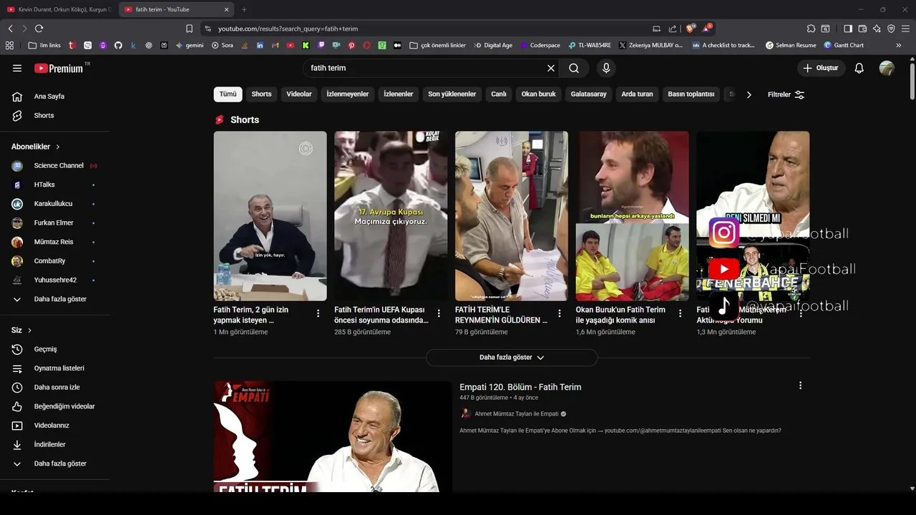Open the notifications bell
The width and height of the screenshot is (916, 515).
pyautogui.click(x=859, y=68)
